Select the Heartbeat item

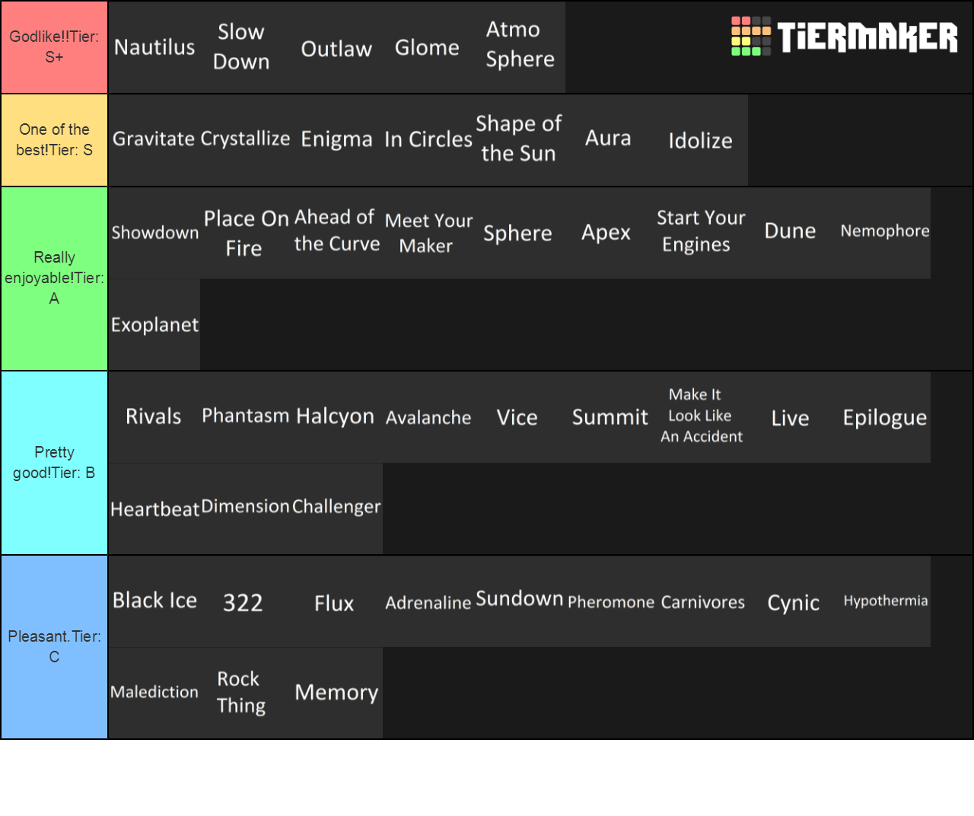(x=154, y=509)
